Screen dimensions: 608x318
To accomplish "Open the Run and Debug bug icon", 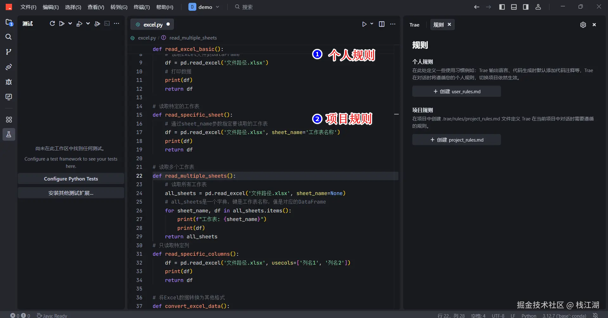I will pos(9,82).
